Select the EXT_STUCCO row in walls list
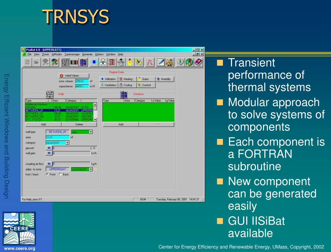The height and width of the screenshot is (252, 331). point(59,120)
